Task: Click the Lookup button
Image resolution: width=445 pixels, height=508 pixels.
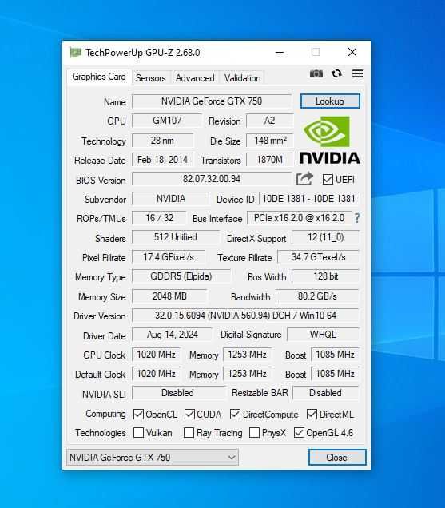Action: [x=330, y=101]
